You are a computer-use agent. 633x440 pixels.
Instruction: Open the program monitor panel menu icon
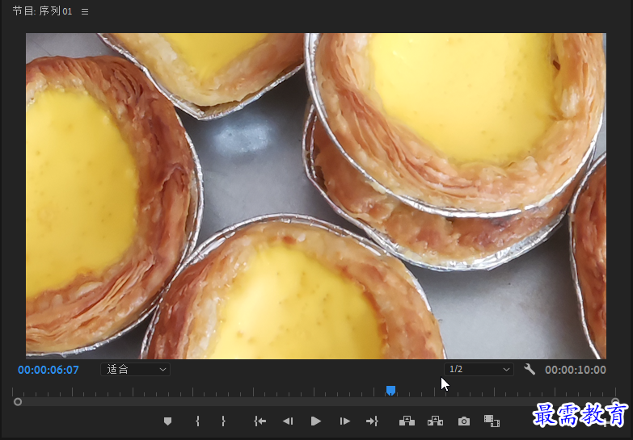pyautogui.click(x=85, y=11)
